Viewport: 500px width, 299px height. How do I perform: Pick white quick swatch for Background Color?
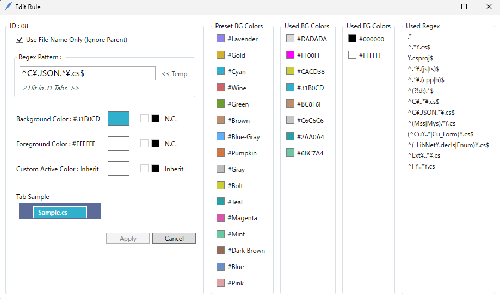(x=145, y=119)
